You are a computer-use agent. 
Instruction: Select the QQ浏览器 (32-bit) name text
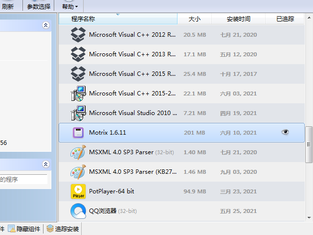(113, 211)
